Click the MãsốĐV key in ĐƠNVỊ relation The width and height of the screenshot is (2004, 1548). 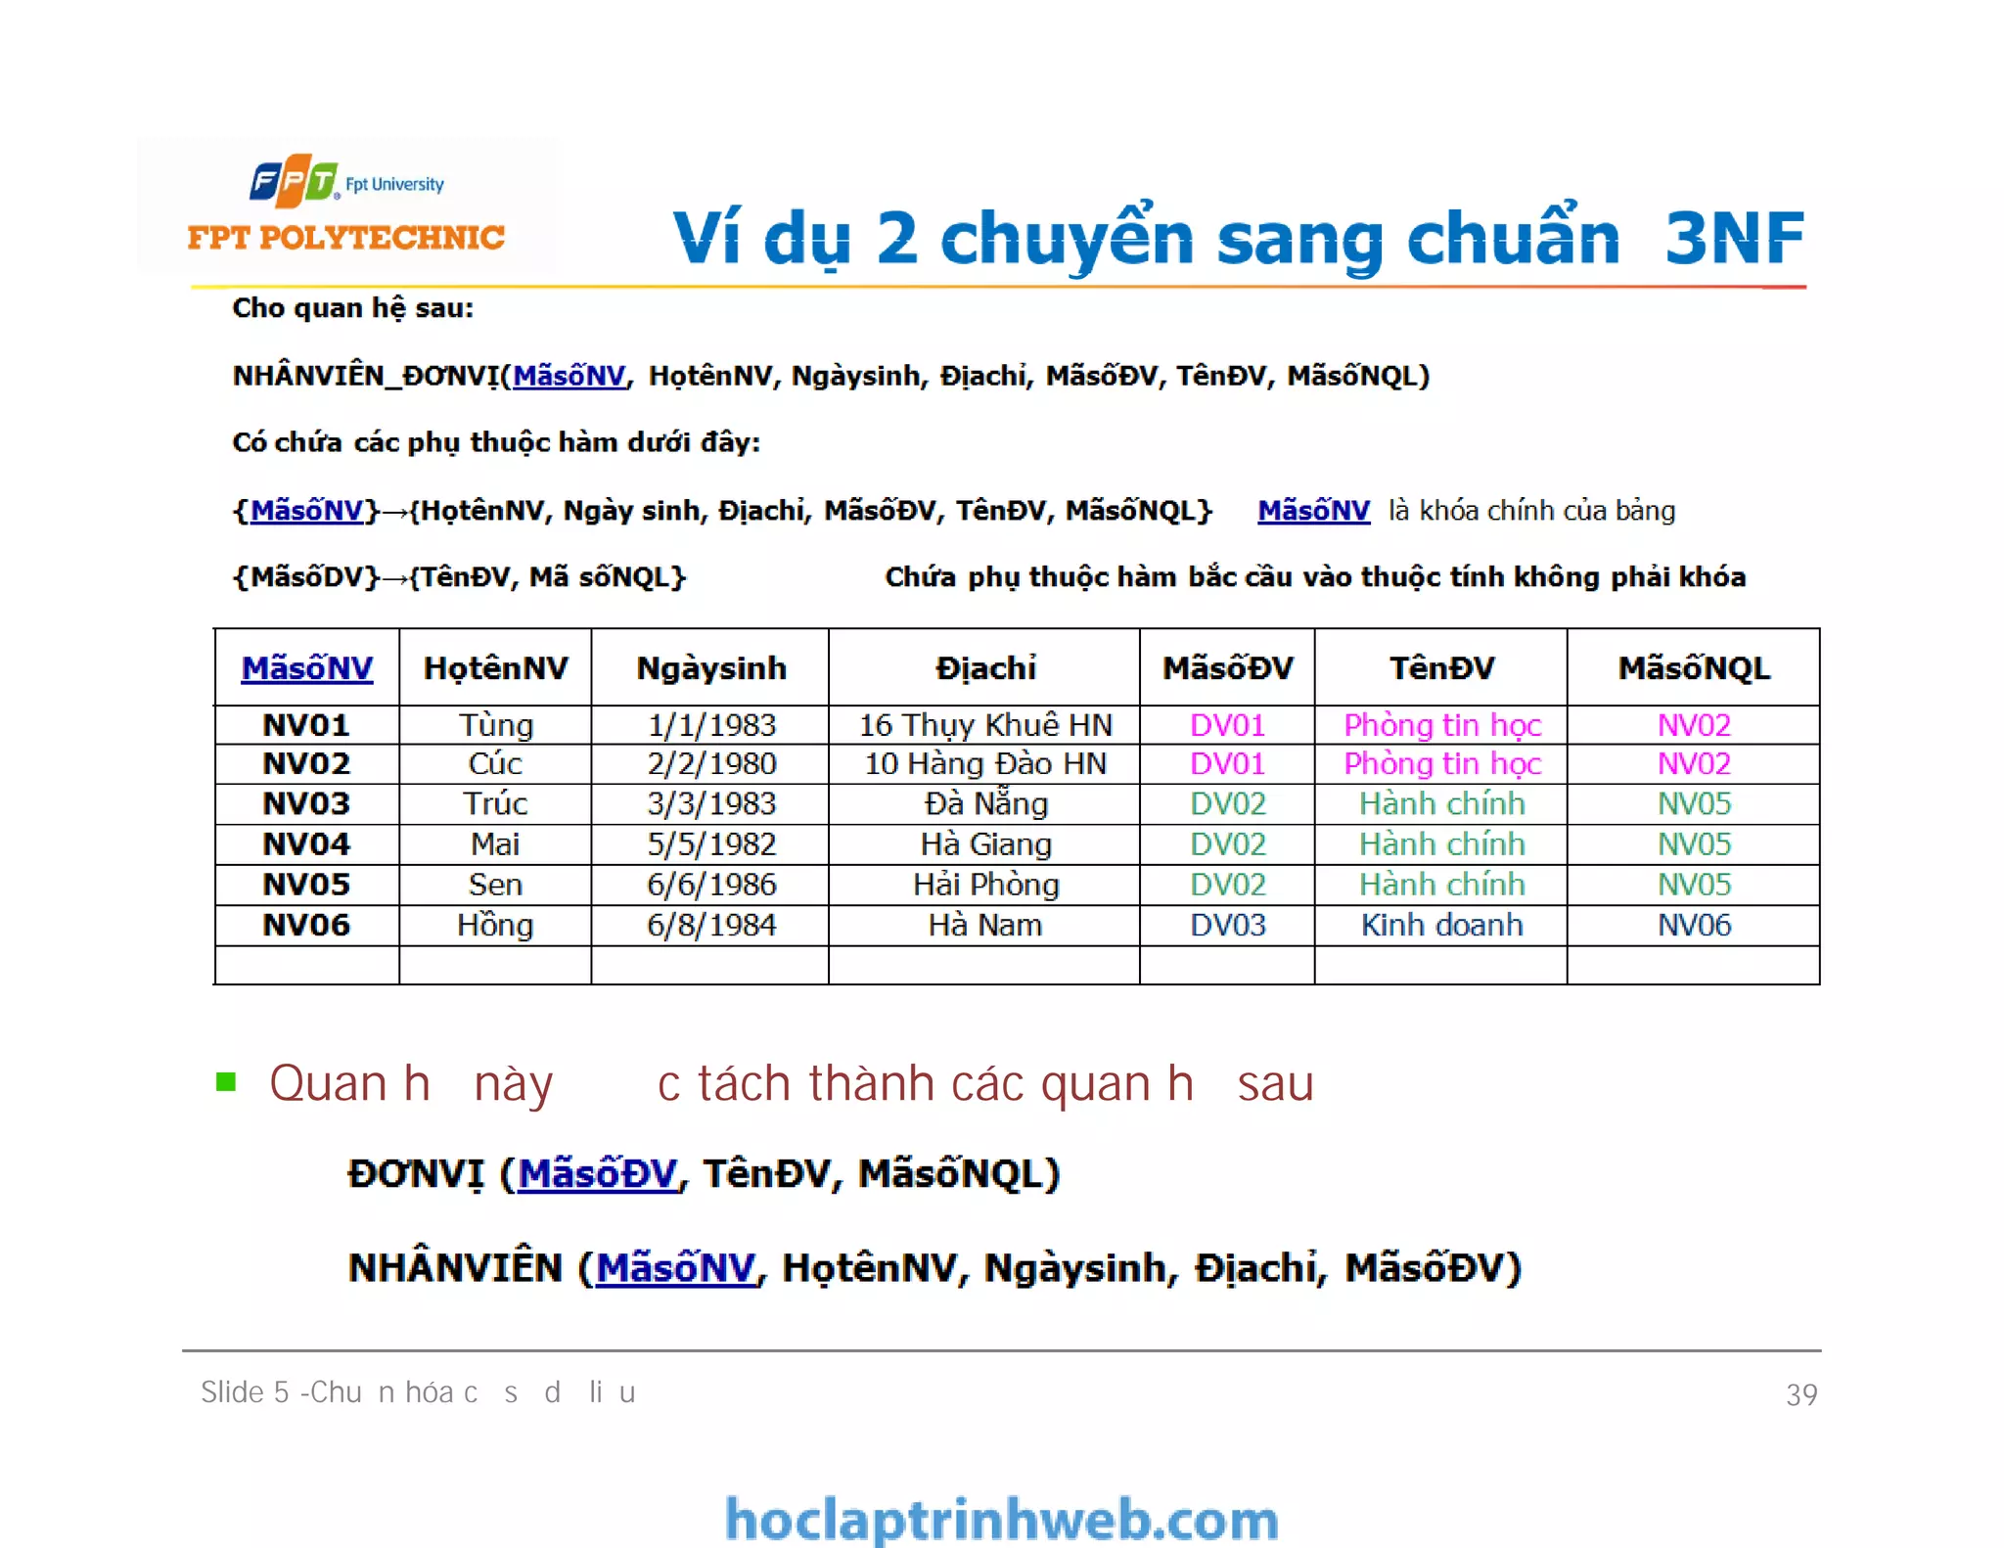(x=597, y=1173)
